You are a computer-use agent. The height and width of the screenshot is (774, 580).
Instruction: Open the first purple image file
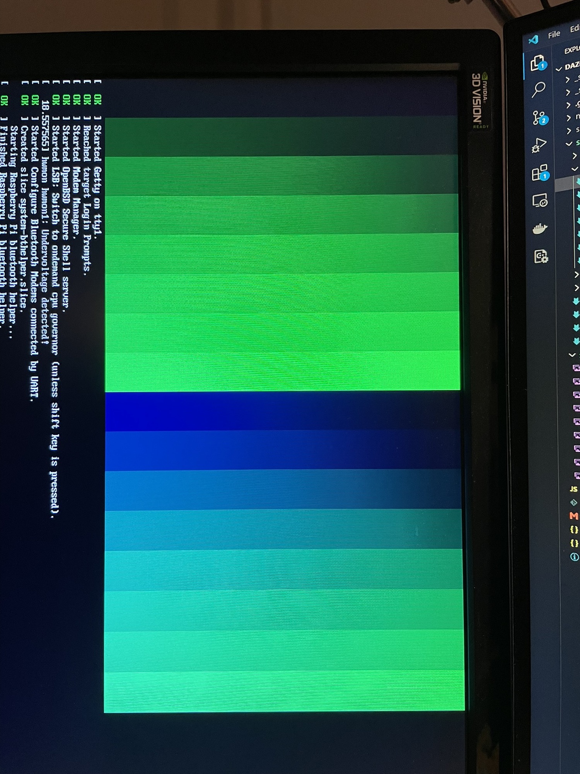tap(576, 368)
